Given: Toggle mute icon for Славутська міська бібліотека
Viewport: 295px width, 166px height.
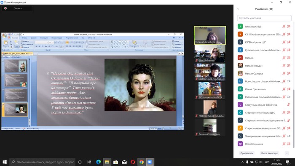Looking at the screenshot, I should (x=288, y=105).
